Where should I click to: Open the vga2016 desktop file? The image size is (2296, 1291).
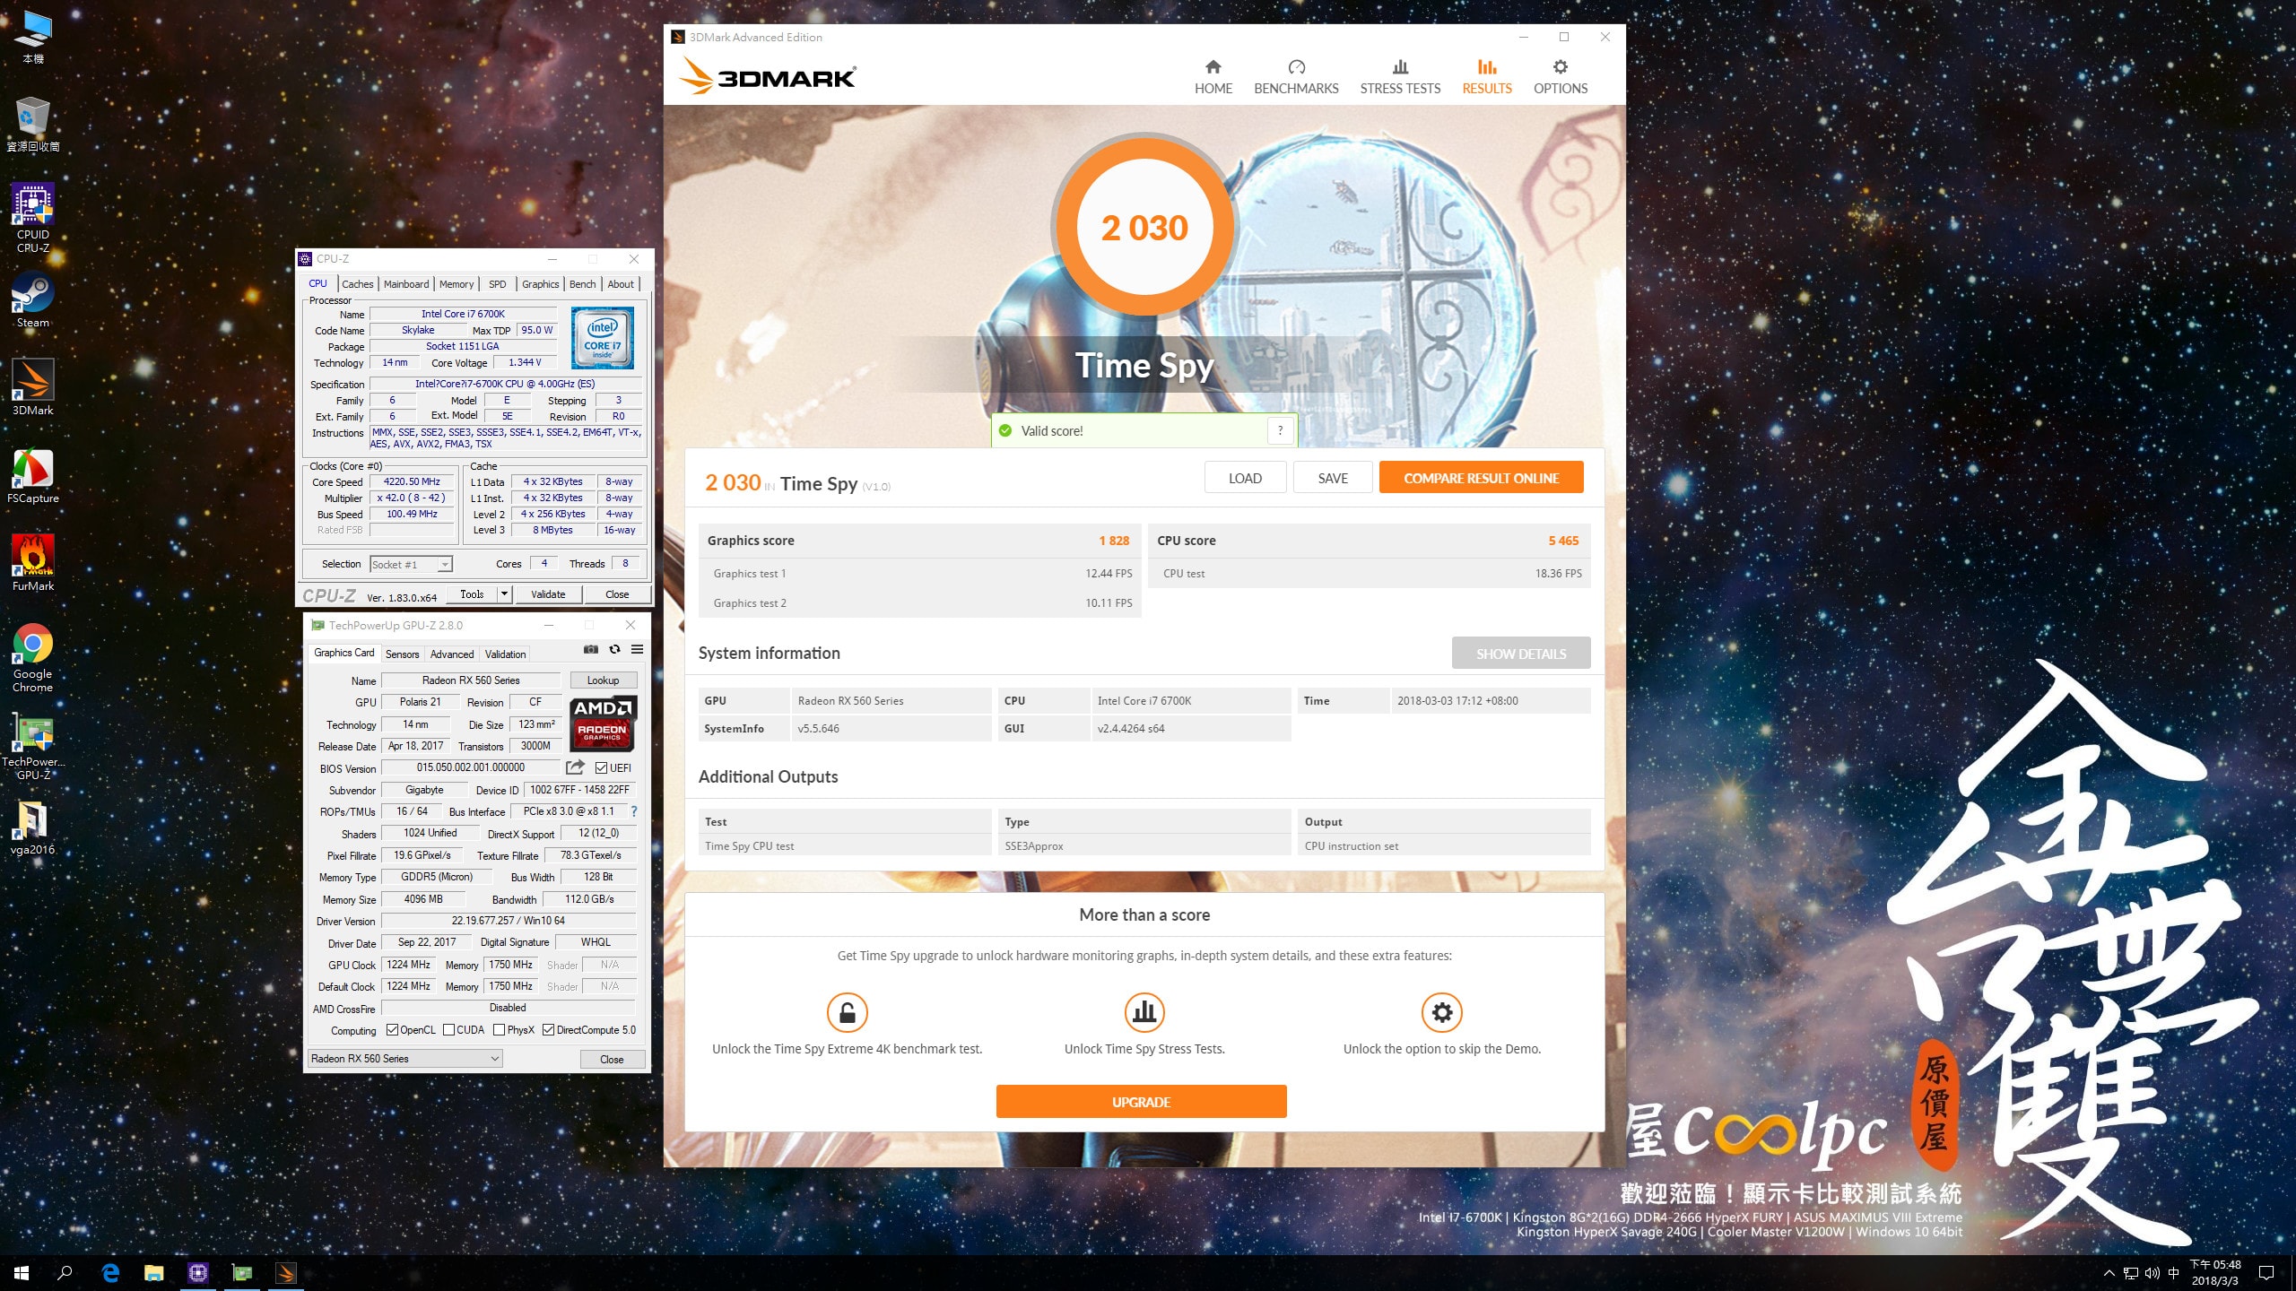click(x=33, y=827)
